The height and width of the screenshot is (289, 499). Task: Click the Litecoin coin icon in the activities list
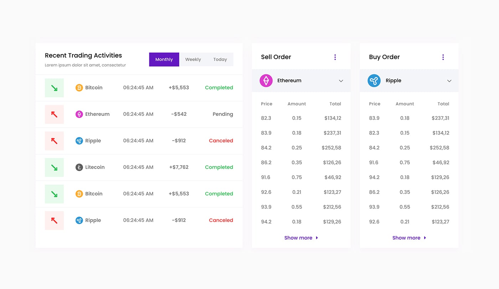(79, 167)
